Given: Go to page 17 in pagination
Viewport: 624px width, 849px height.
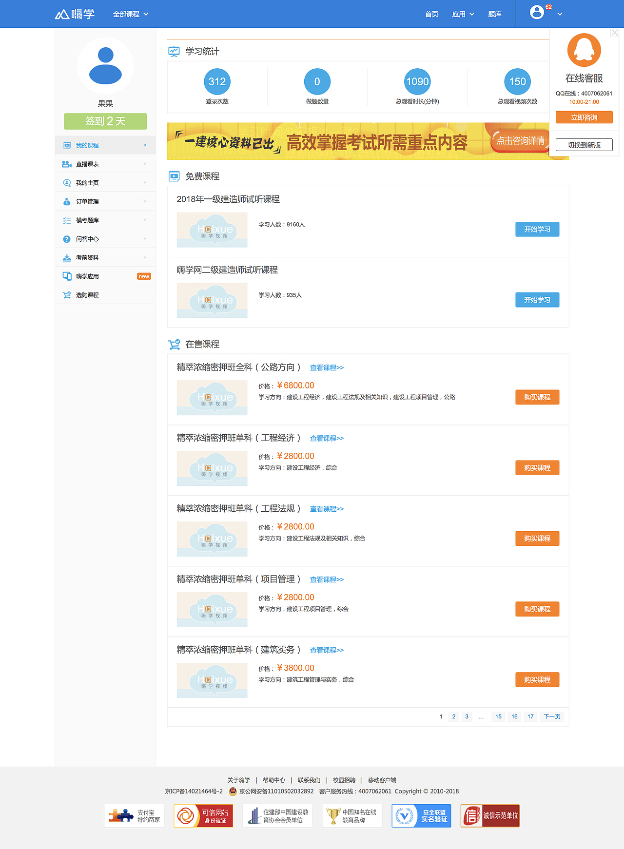Looking at the screenshot, I should point(530,716).
